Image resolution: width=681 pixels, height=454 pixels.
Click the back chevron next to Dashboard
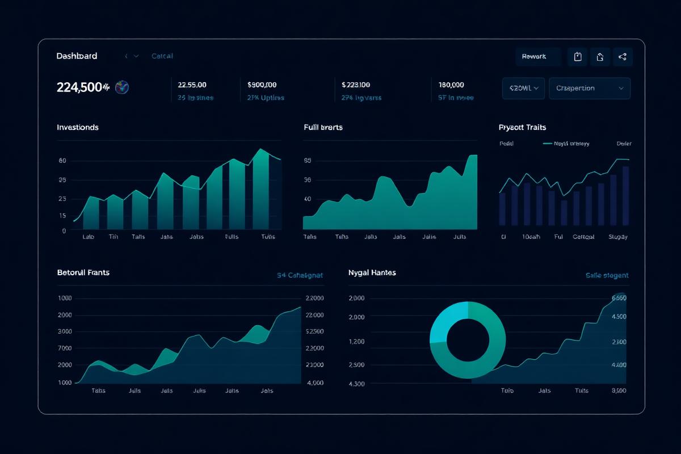(125, 56)
